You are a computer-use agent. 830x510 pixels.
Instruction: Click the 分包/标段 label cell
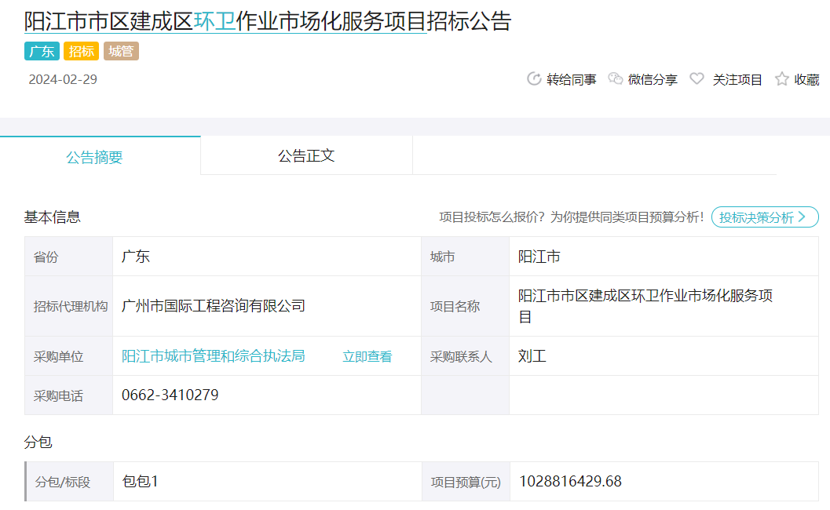pos(69,482)
